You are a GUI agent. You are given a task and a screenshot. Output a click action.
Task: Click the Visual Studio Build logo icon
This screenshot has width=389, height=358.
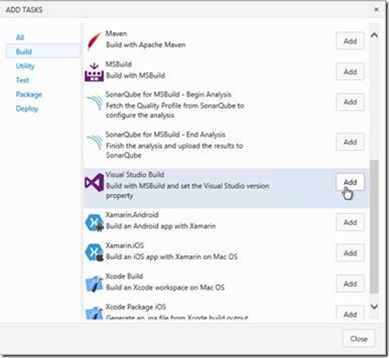(94, 182)
